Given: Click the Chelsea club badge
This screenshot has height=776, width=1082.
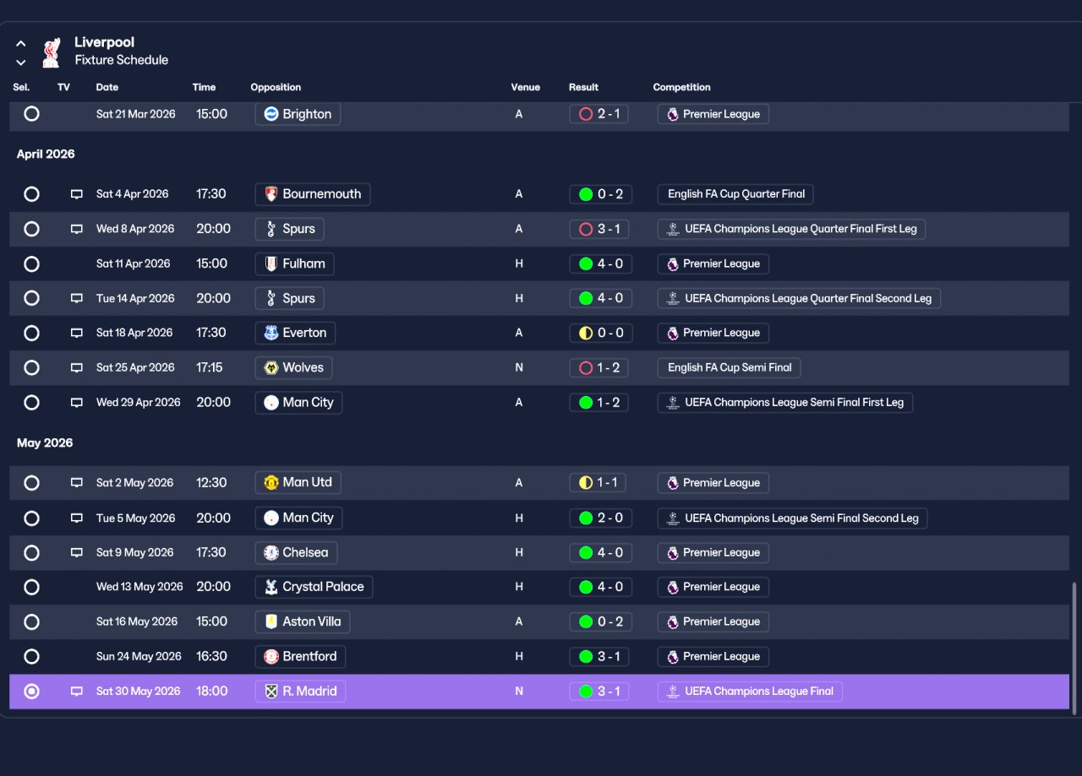Looking at the screenshot, I should pos(271,552).
